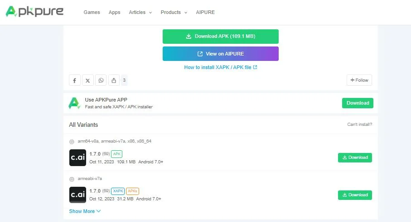Download the APKPure app
The height and width of the screenshot is (222, 411).
pyautogui.click(x=358, y=103)
